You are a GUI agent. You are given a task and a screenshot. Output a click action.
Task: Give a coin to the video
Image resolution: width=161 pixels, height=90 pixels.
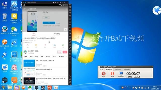pos(36,45)
